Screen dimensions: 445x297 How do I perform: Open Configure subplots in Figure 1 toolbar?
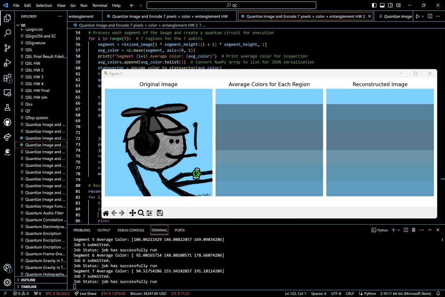(149, 213)
